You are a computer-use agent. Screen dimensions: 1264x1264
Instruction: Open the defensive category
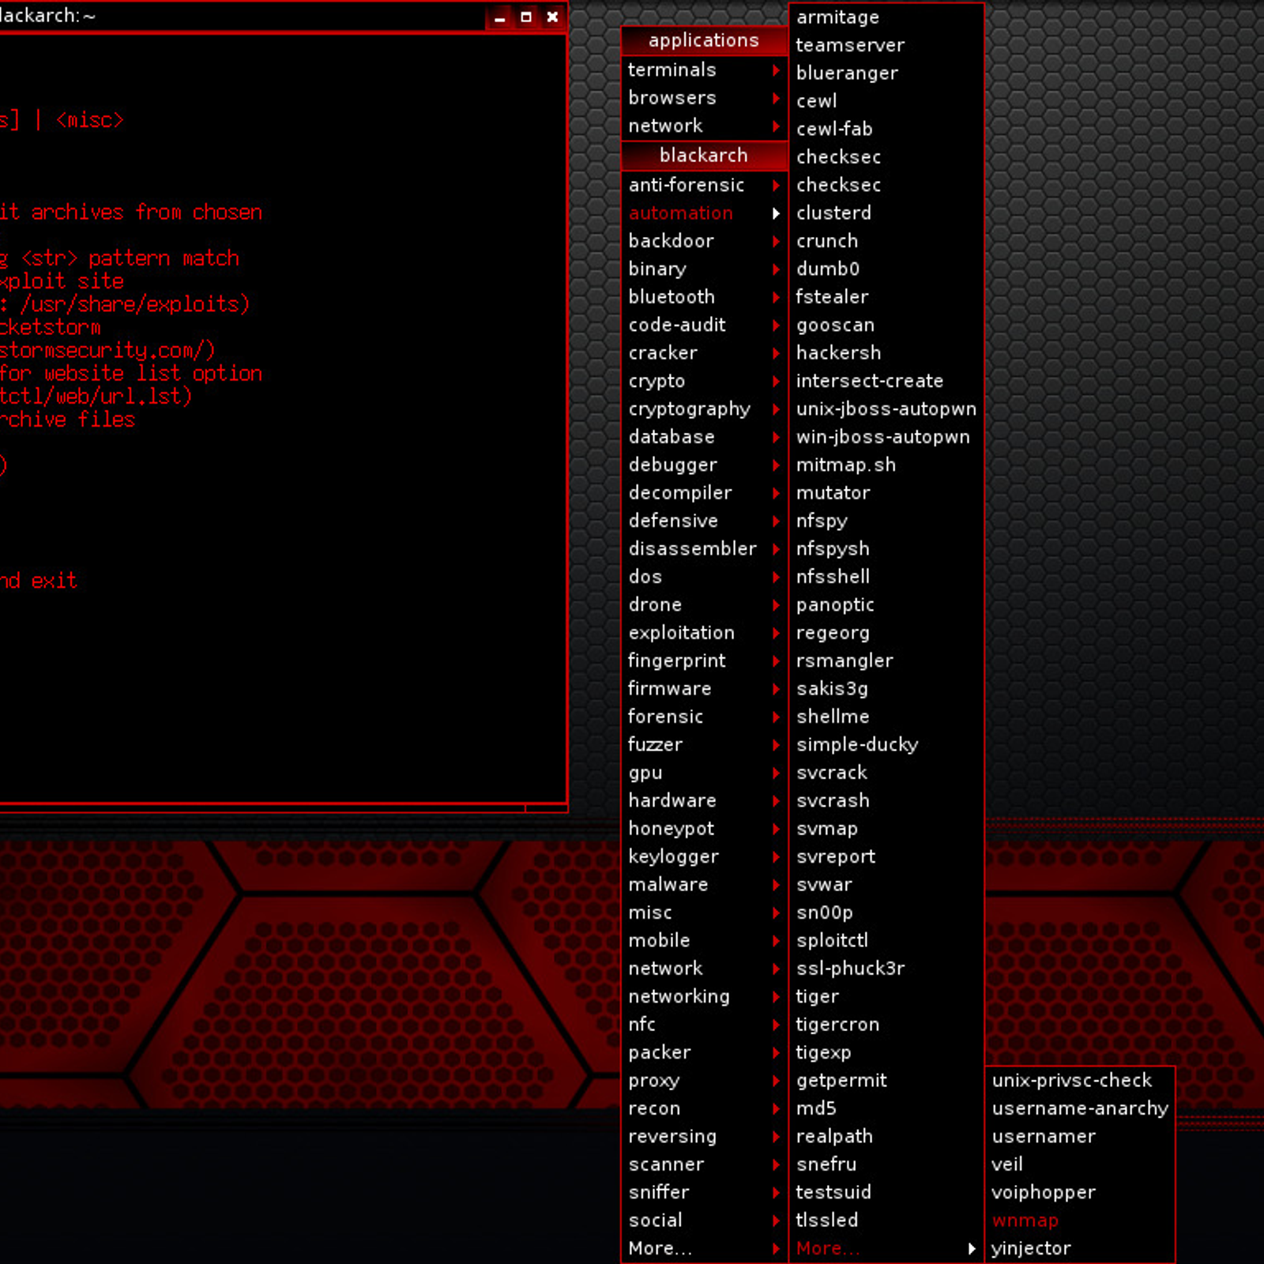(705, 521)
